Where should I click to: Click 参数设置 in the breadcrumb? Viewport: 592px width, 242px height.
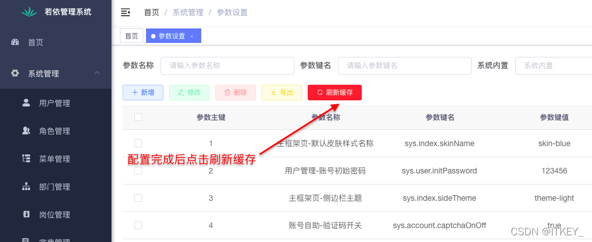(x=232, y=12)
